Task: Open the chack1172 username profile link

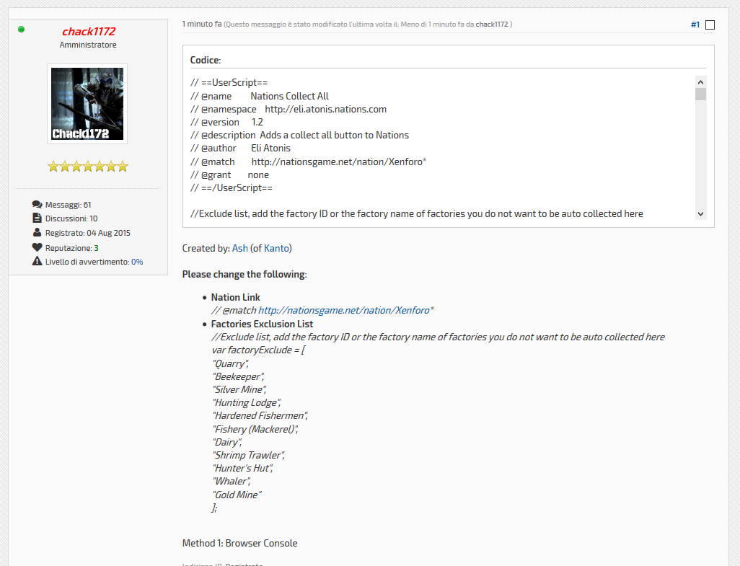Action: pyautogui.click(x=89, y=31)
